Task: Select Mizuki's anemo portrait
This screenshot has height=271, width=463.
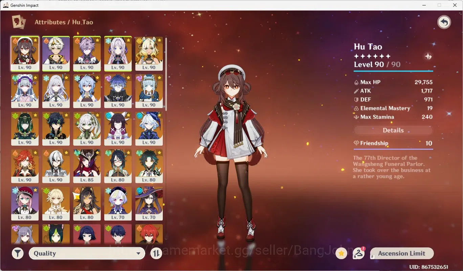Action: (x=25, y=91)
